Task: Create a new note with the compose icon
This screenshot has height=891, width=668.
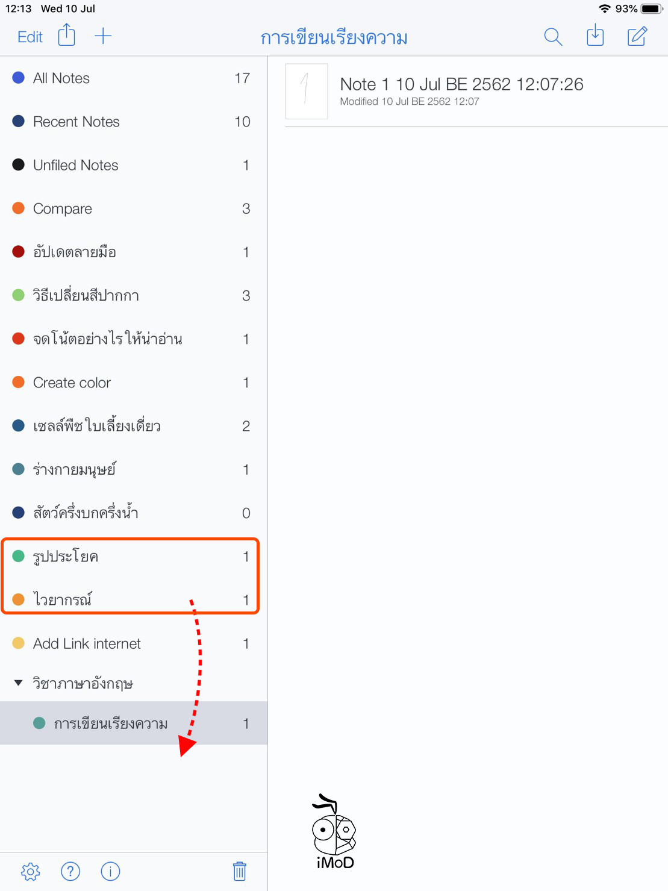Action: click(x=637, y=36)
